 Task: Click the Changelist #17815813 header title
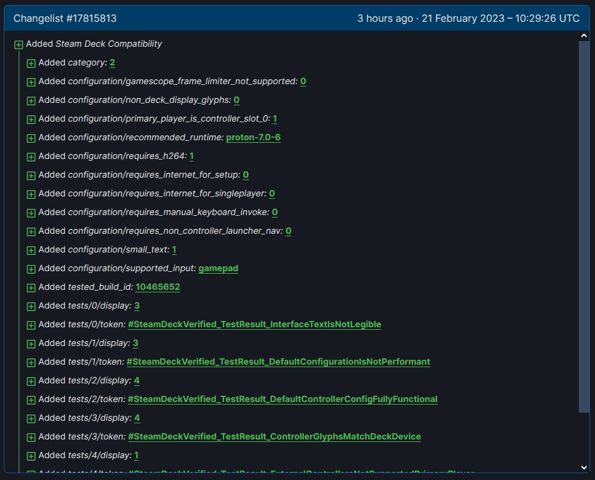click(65, 18)
